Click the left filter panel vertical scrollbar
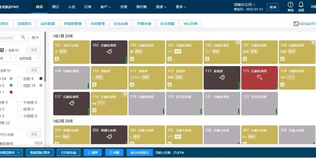 click(x=45, y=56)
